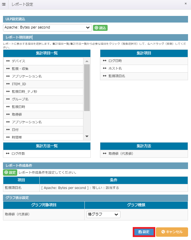Click the drag-arrow icon beside ログ件数

[x=8, y=153]
